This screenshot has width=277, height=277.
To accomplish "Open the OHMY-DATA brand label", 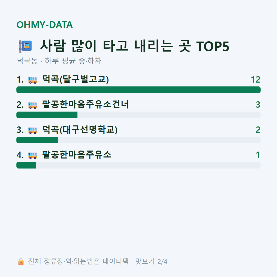I will tap(45, 25).
